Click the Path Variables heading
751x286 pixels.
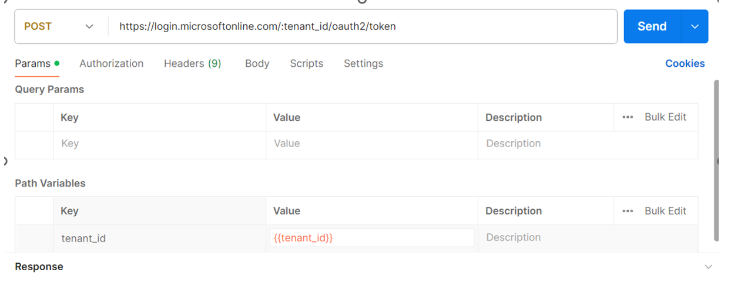tap(50, 183)
